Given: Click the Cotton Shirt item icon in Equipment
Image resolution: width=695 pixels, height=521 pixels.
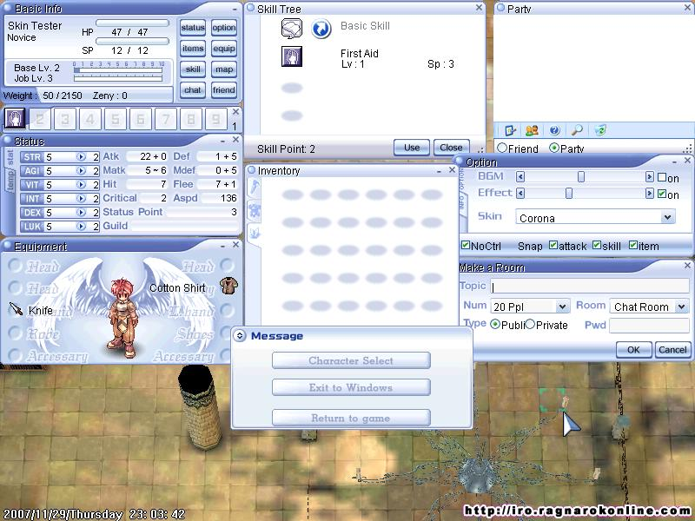Looking at the screenshot, I should [228, 287].
